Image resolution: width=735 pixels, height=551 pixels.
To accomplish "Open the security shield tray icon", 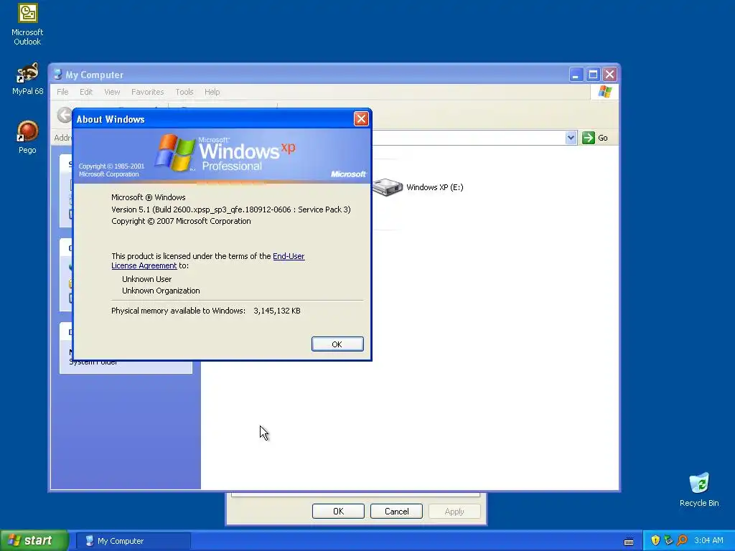I will (x=655, y=540).
